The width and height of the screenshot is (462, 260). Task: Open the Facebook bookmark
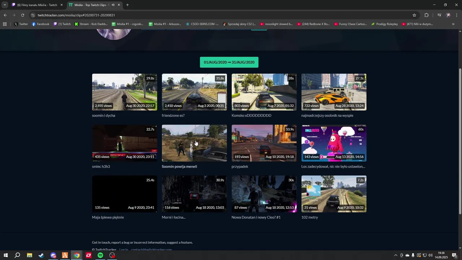tap(40, 24)
